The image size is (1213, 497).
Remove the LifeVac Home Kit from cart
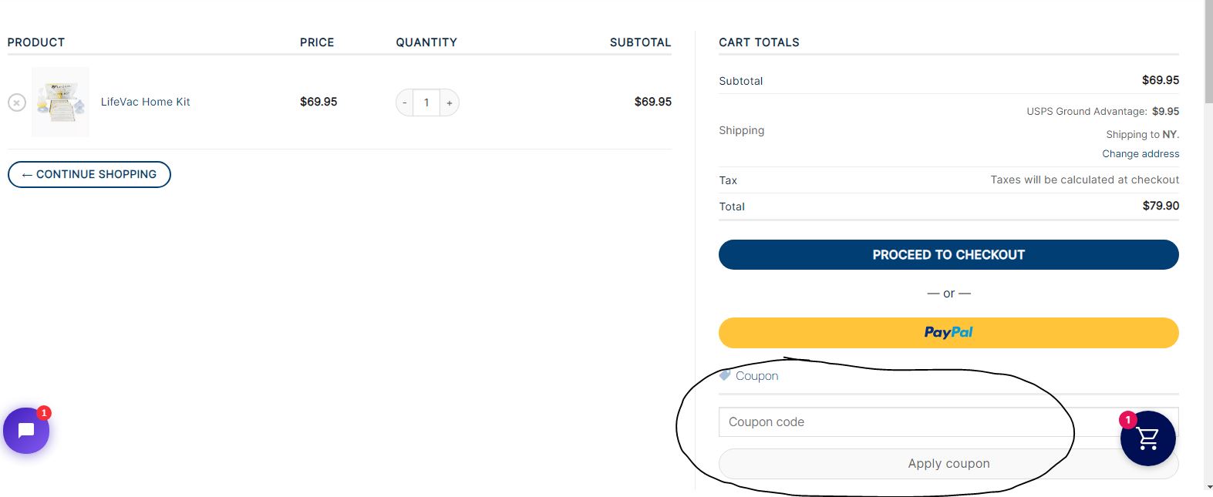(x=16, y=102)
